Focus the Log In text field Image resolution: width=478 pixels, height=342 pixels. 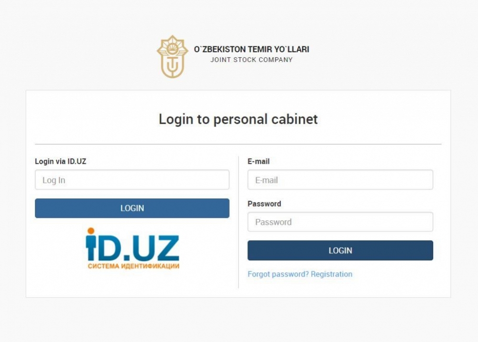pos(132,180)
